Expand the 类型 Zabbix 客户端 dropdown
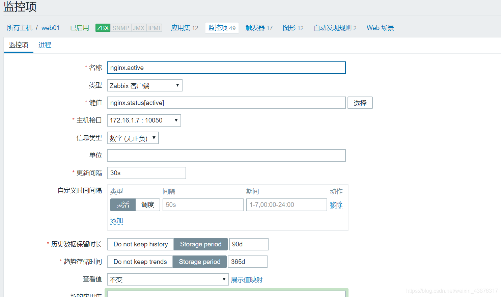 [x=145, y=85]
